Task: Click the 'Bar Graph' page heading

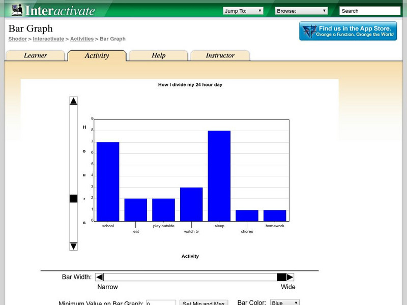Action: point(31,28)
